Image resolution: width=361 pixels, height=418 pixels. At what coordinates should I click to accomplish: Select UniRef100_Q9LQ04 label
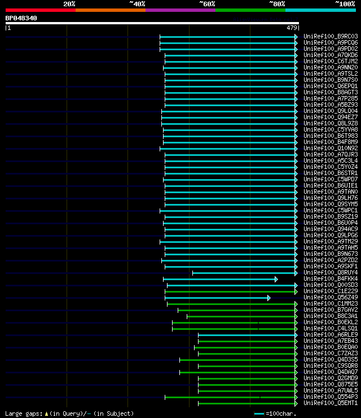coord(331,111)
